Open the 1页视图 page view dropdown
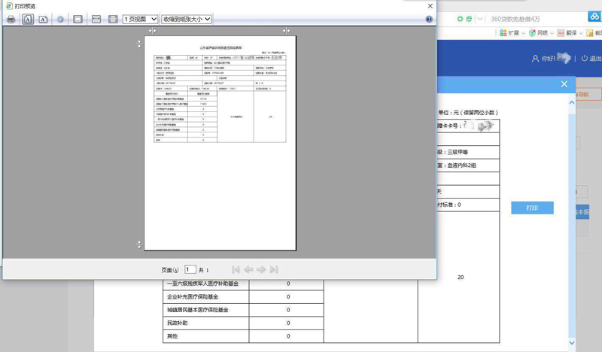 [x=140, y=19]
